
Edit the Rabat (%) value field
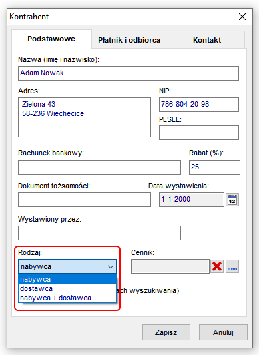click(x=214, y=167)
